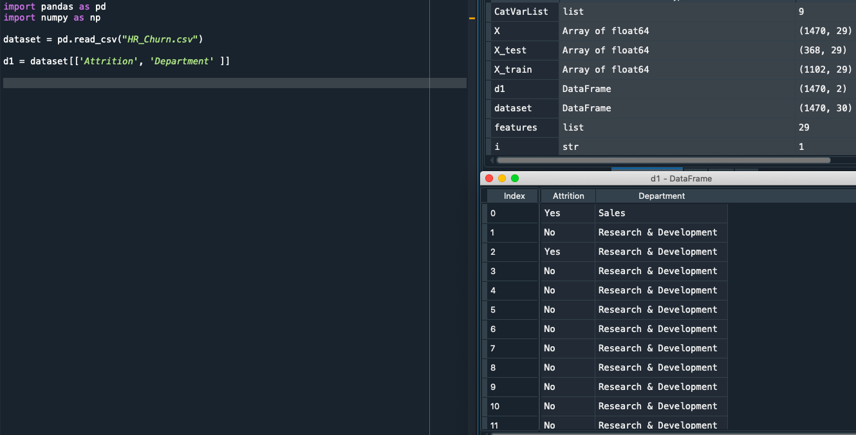Click the Index column header in d1 window
856x435 pixels.
click(514, 196)
